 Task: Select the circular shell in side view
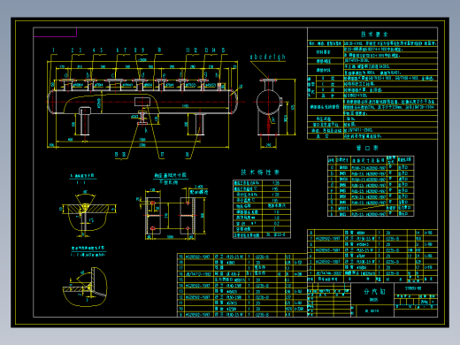[268, 102]
